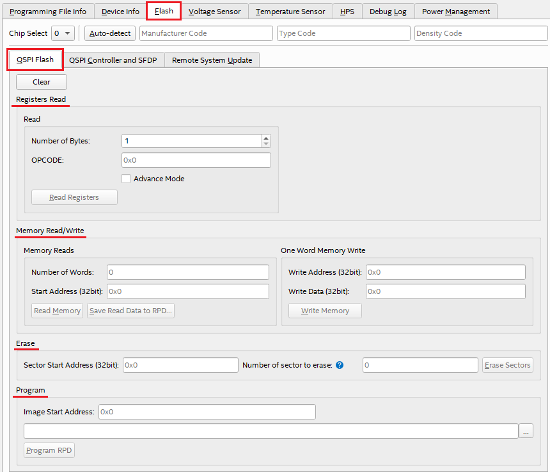The image size is (550, 472).
Task: Enable the Advance Mode checkbox
Action: coord(126,179)
